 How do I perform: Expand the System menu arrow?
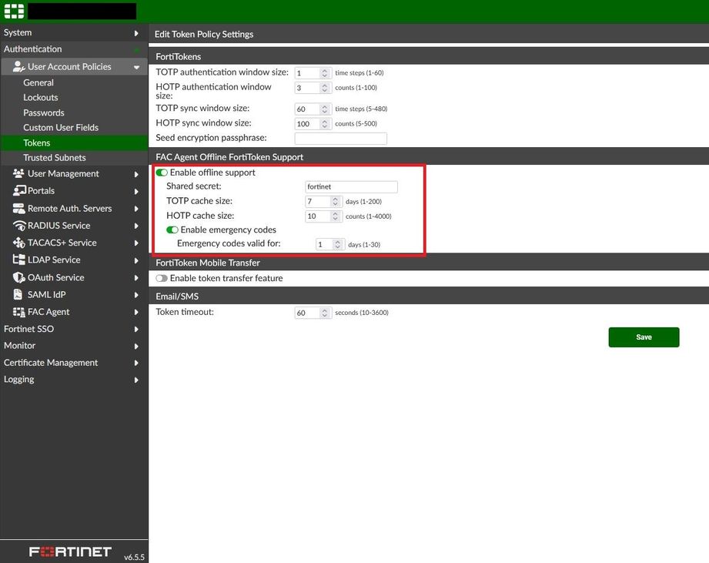tap(136, 33)
